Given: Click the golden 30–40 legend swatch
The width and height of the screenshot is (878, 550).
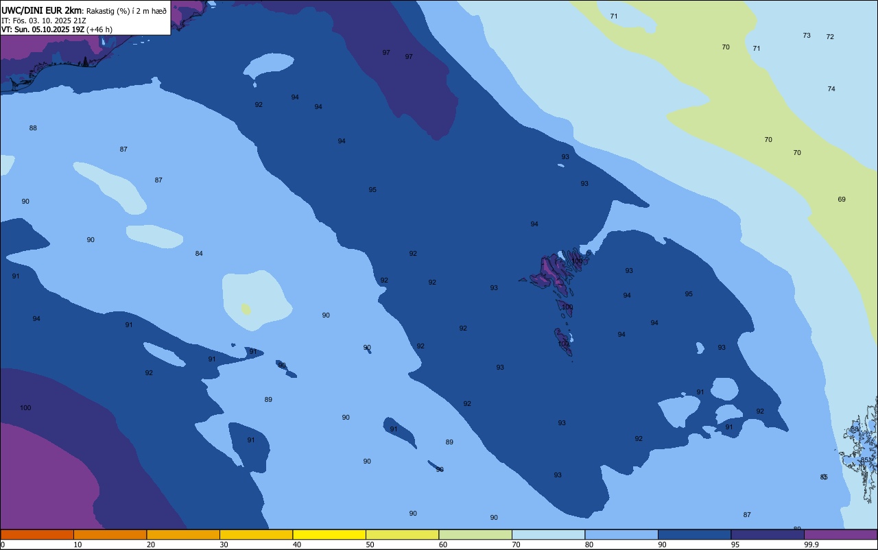Looking at the screenshot, I should click(256, 534).
